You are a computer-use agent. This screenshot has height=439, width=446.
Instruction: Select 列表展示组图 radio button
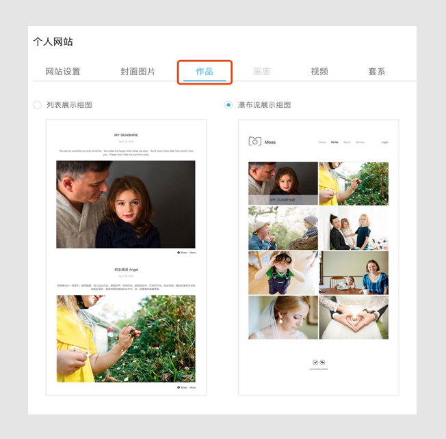38,105
